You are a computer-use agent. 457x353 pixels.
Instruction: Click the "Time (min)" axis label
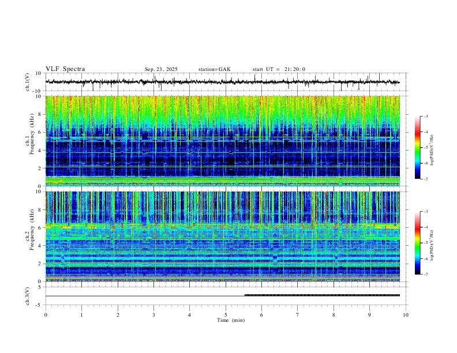[231, 320]
